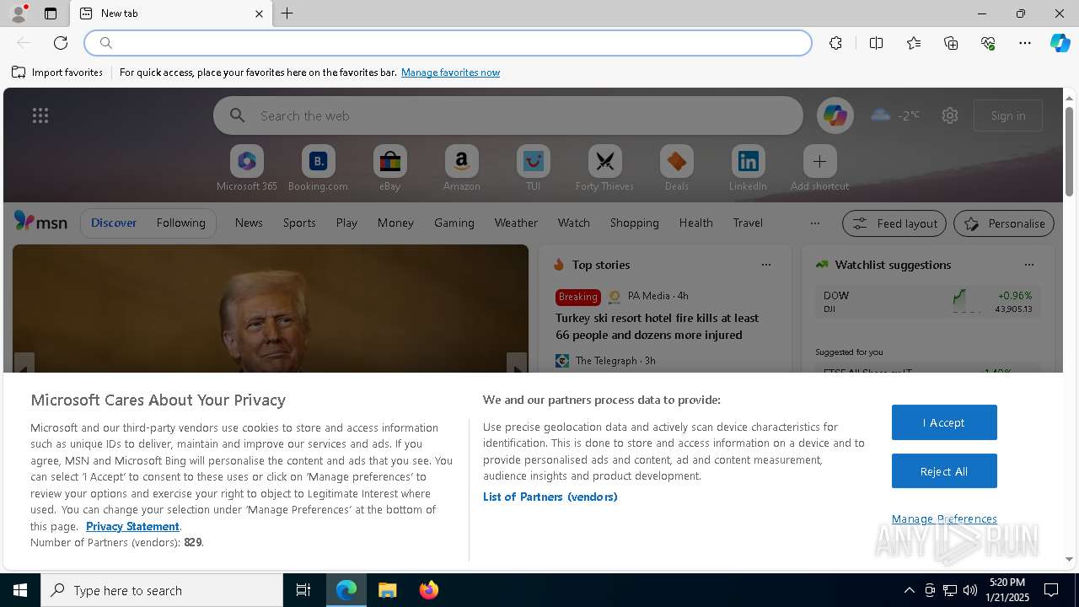The image size is (1079, 607).
Task: Open a new tab with plus button
Action: 287,13
